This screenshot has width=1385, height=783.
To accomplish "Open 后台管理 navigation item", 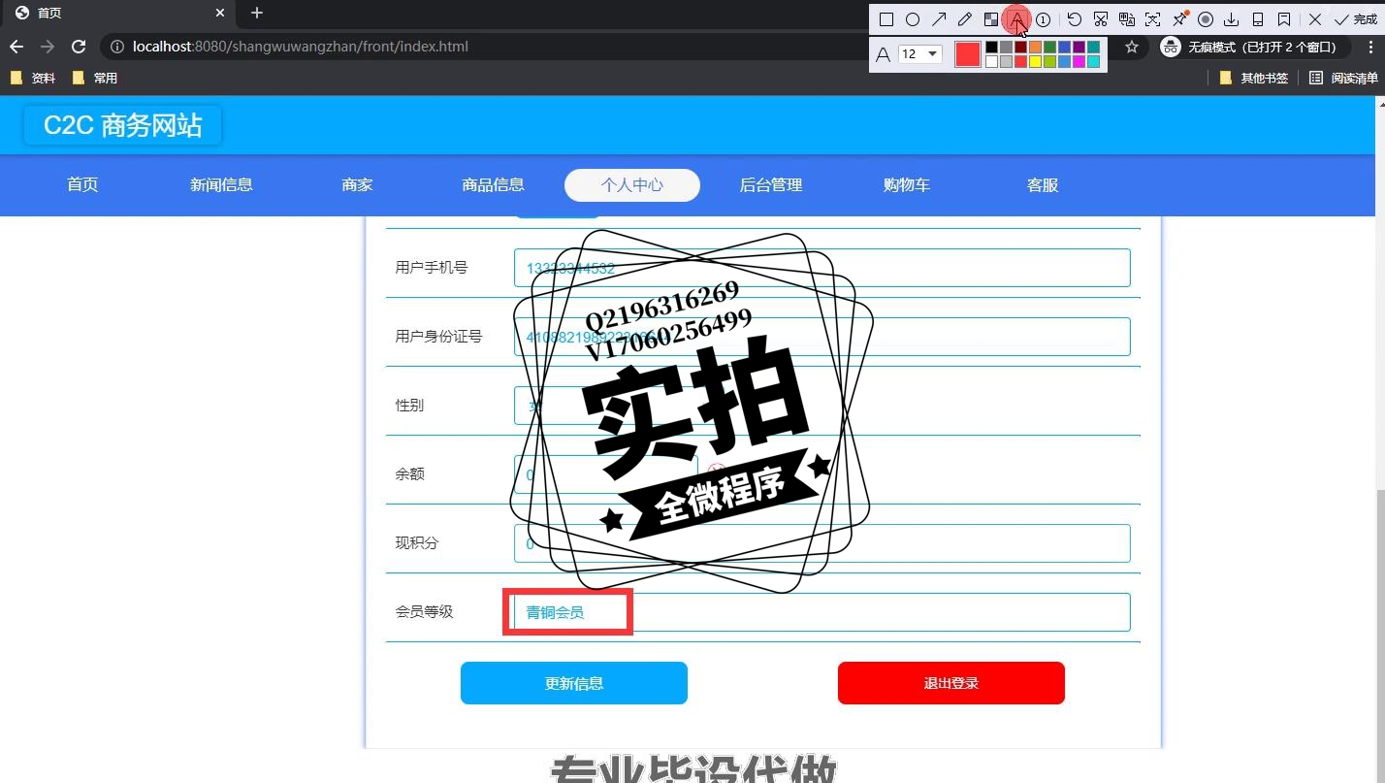I will (x=771, y=184).
